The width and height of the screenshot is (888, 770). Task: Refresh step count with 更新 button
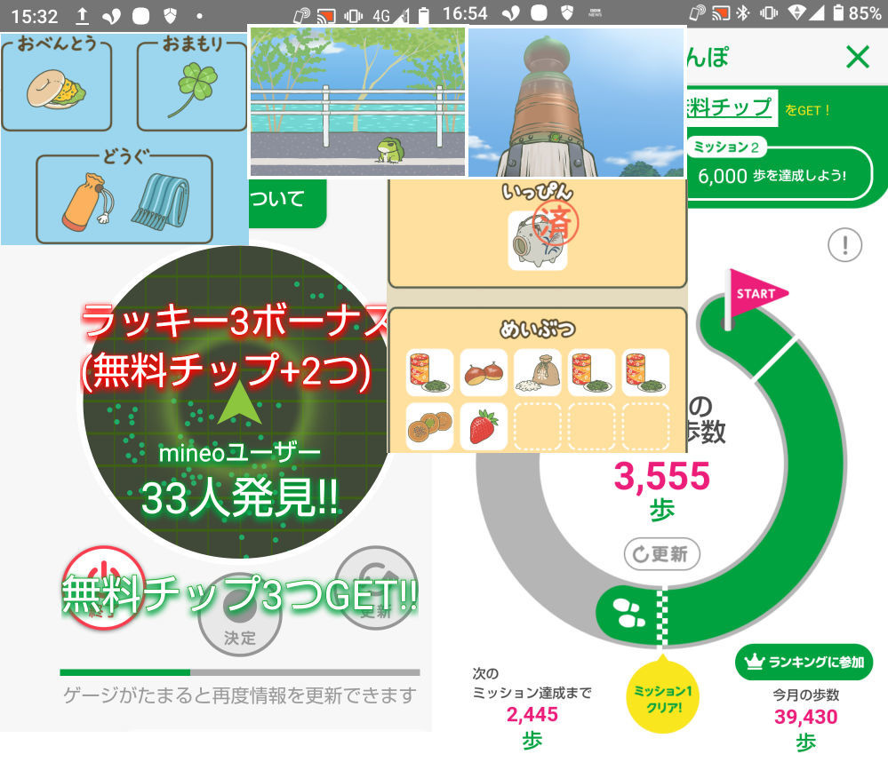pos(661,554)
